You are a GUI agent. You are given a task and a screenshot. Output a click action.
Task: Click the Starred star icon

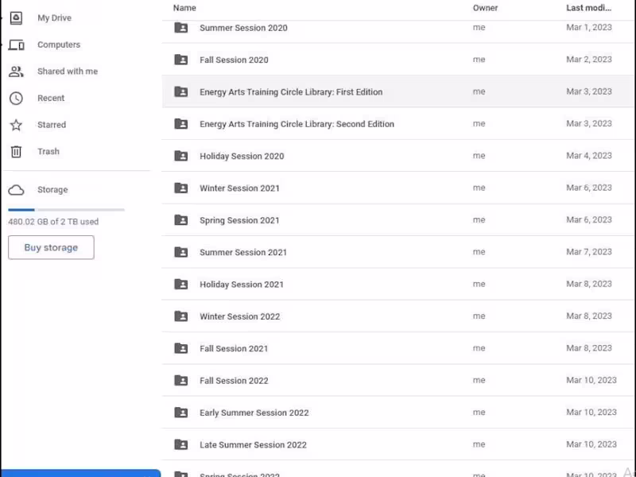[16, 125]
